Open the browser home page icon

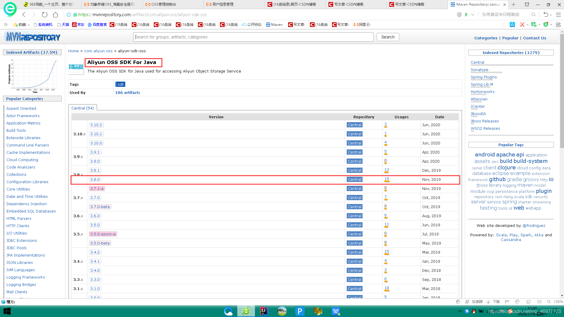55,15
